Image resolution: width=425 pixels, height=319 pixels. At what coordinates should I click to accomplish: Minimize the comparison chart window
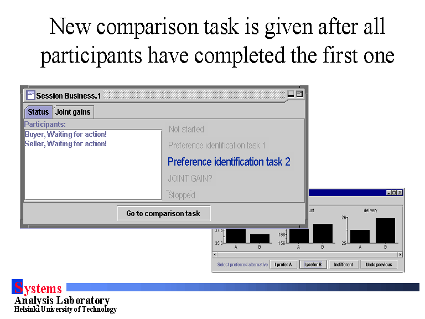(388, 192)
